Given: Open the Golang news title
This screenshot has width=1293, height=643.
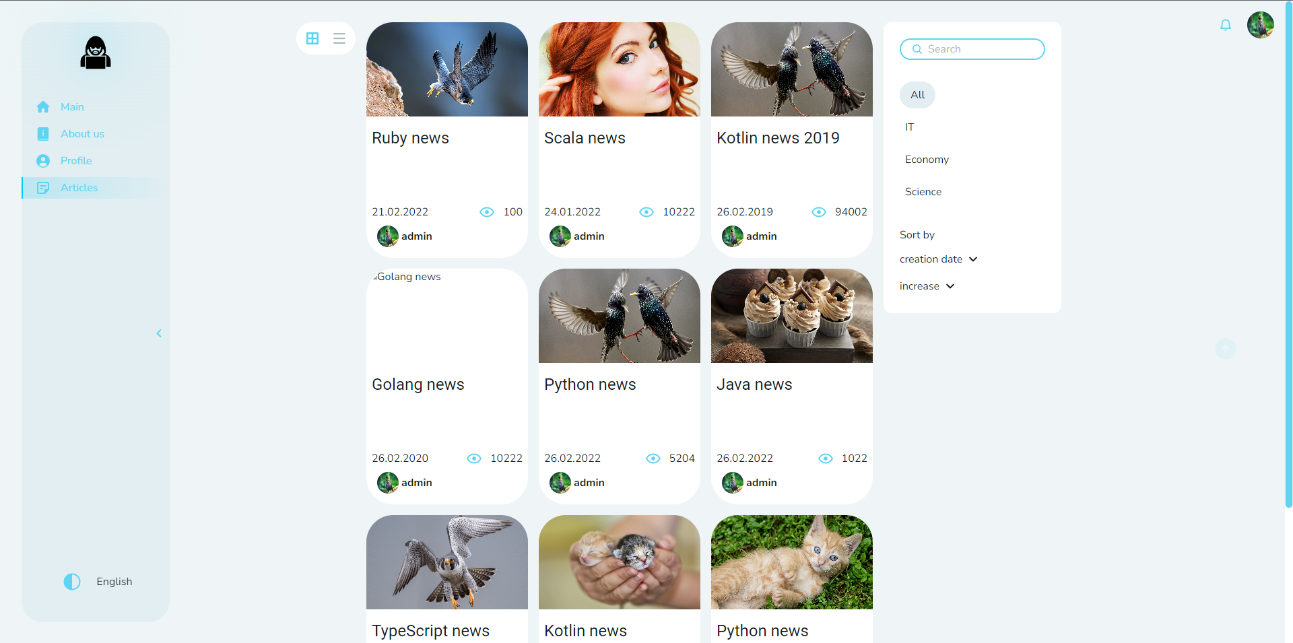Looking at the screenshot, I should coord(418,384).
